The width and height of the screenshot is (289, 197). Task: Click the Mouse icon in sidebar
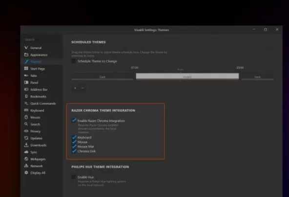coord(26,117)
